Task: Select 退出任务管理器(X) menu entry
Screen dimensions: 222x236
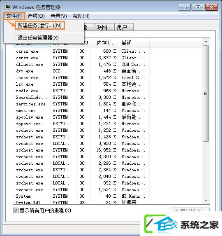Action: (38, 38)
